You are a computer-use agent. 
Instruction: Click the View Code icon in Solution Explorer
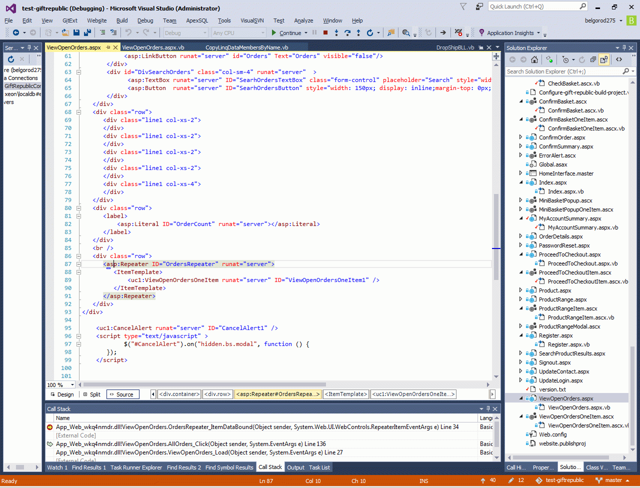[619, 59]
